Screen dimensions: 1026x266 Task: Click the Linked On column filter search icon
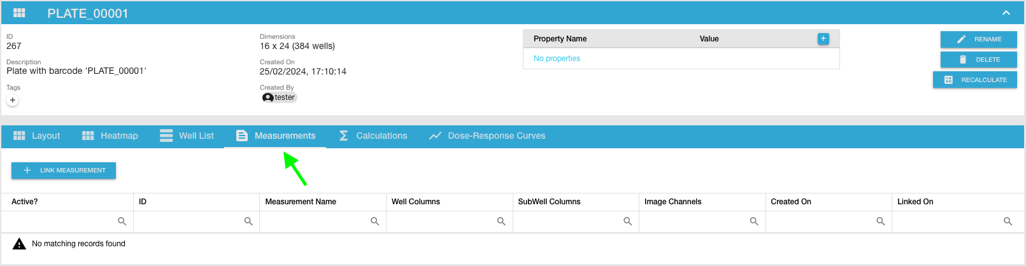[x=1008, y=221]
